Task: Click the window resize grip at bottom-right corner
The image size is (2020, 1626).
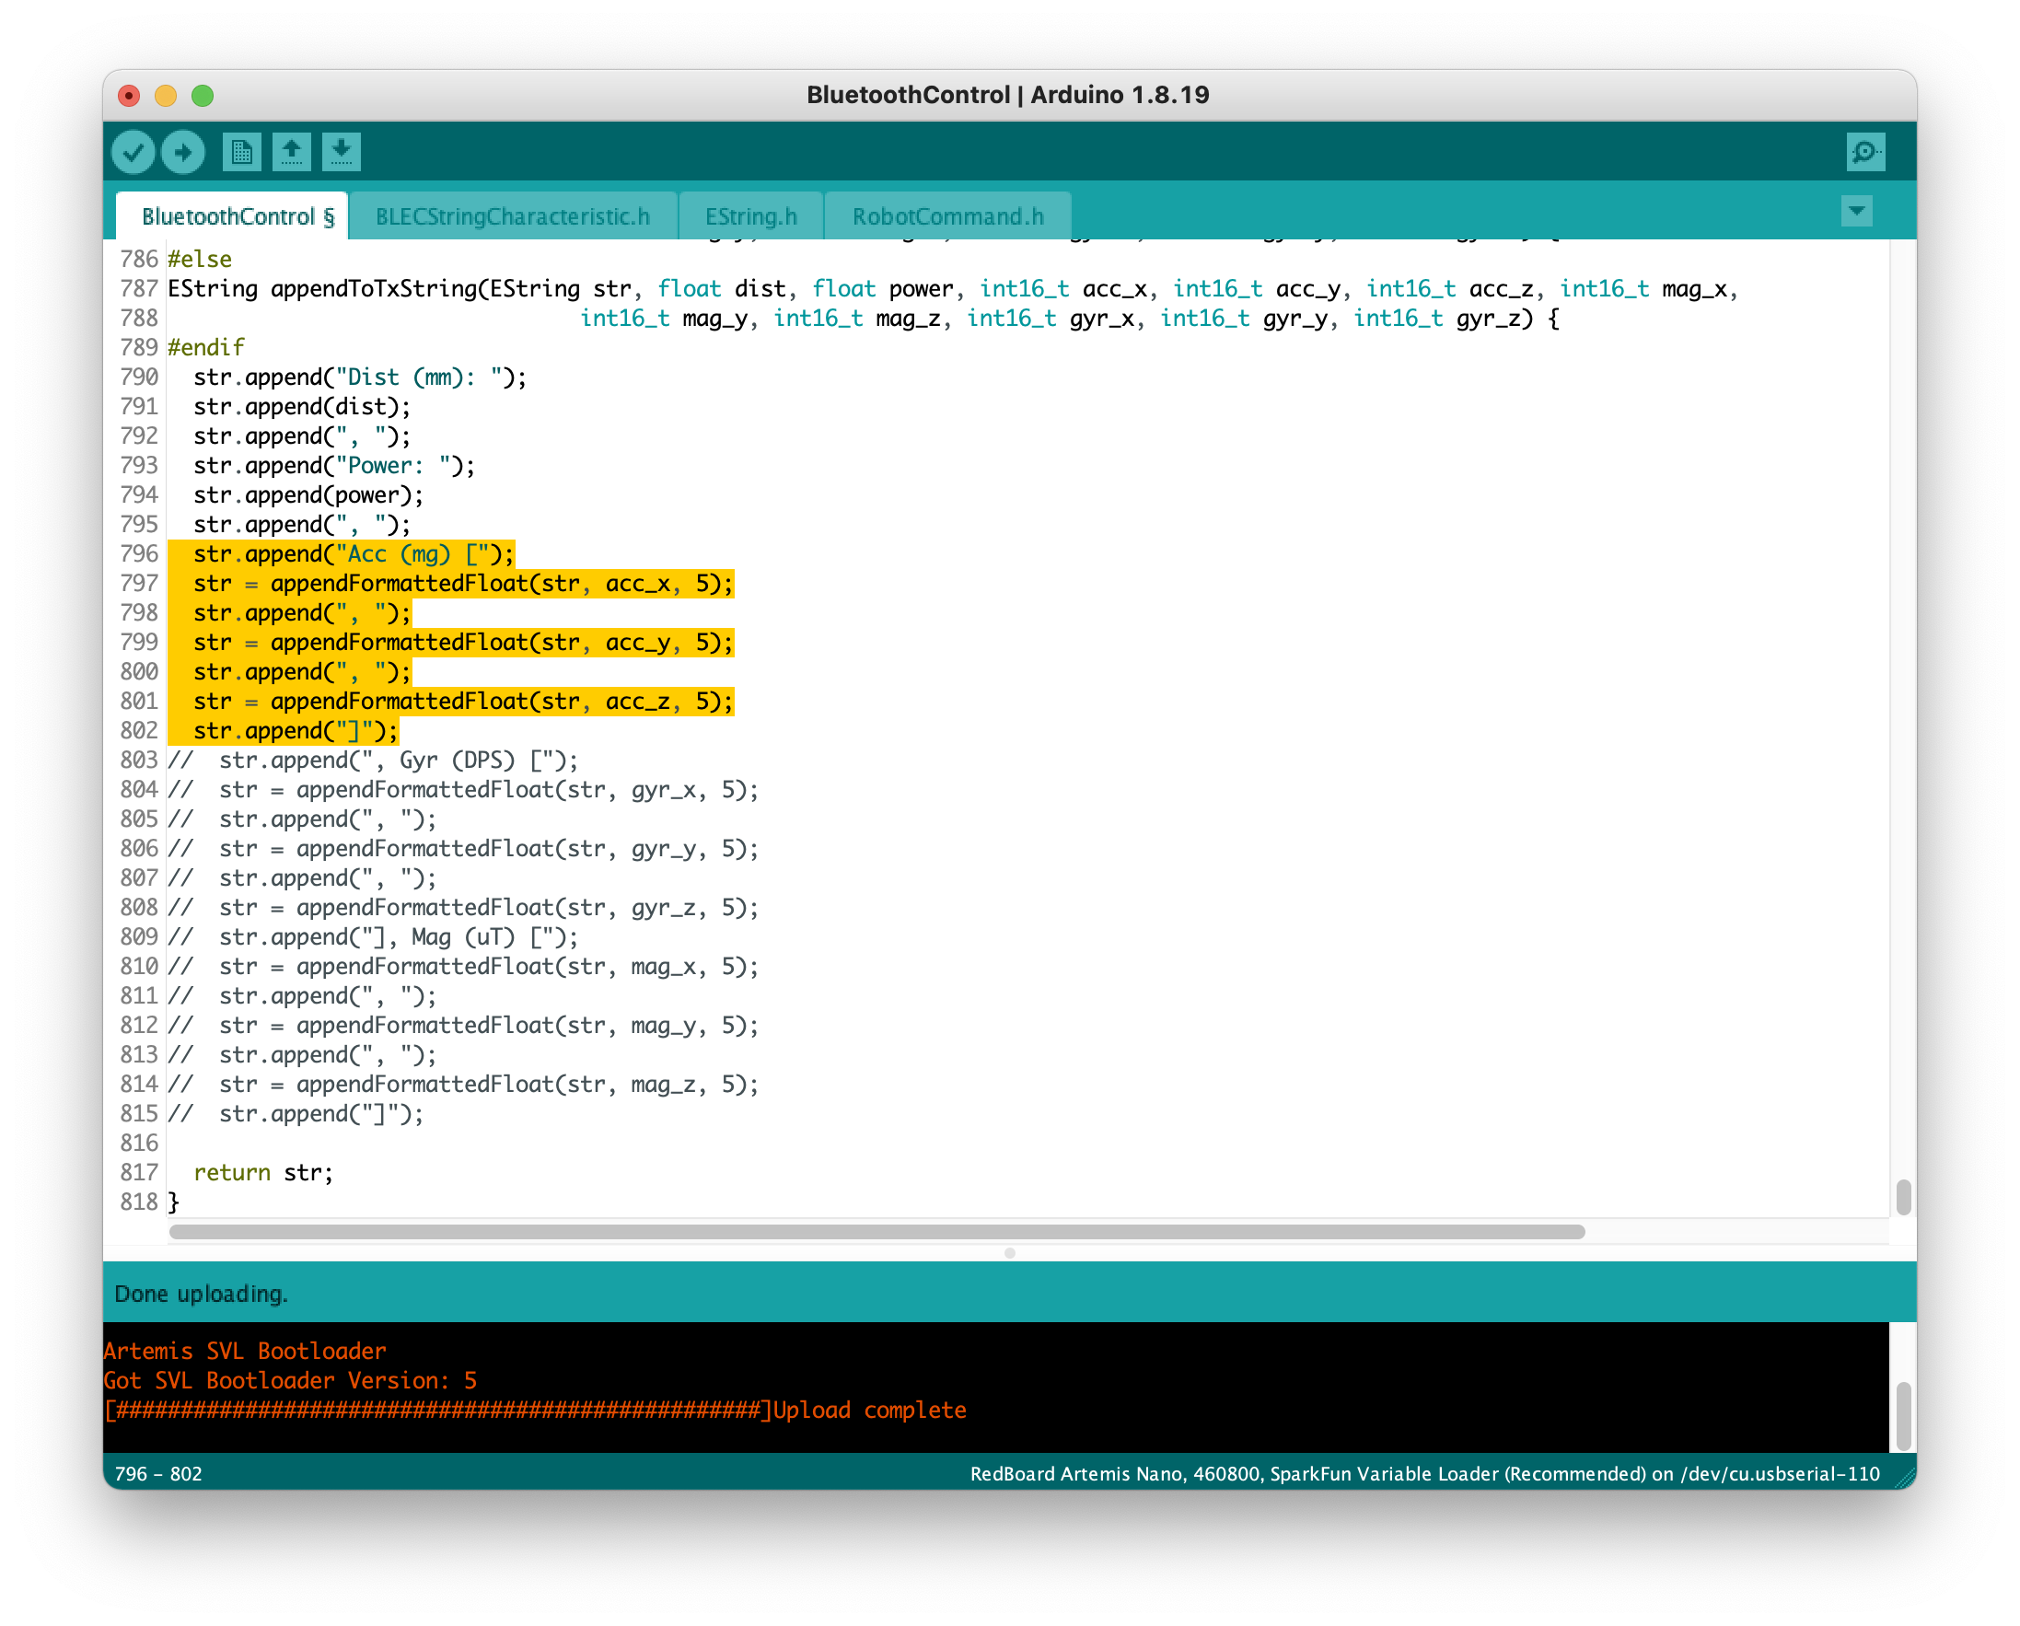Action: point(1905,1478)
